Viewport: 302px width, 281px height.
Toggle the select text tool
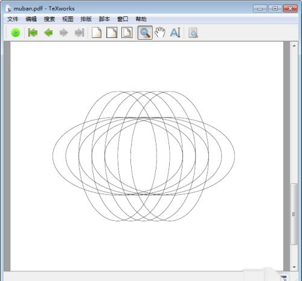[175, 33]
